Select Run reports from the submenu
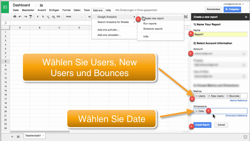Screen dimensions: 250x141 (x=150, y=24)
